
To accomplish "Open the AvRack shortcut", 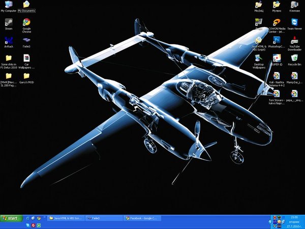I will point(9,42).
